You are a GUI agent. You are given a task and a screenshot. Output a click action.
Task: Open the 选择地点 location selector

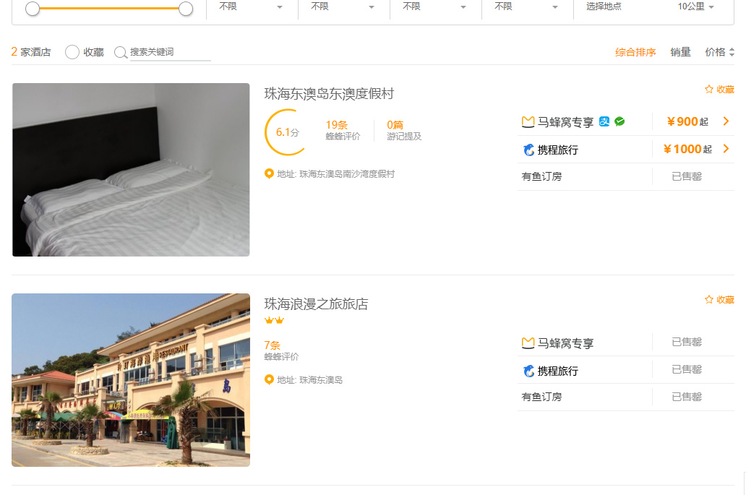point(604,7)
